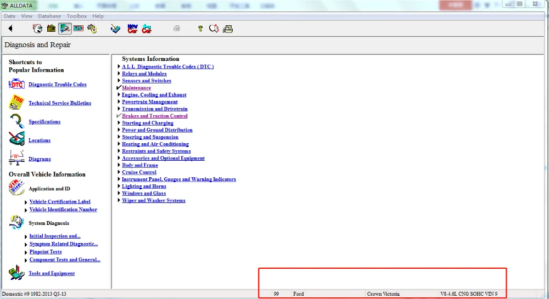Click the TSB bulletin icon
The width and height of the screenshot is (549, 299).
pos(16,102)
